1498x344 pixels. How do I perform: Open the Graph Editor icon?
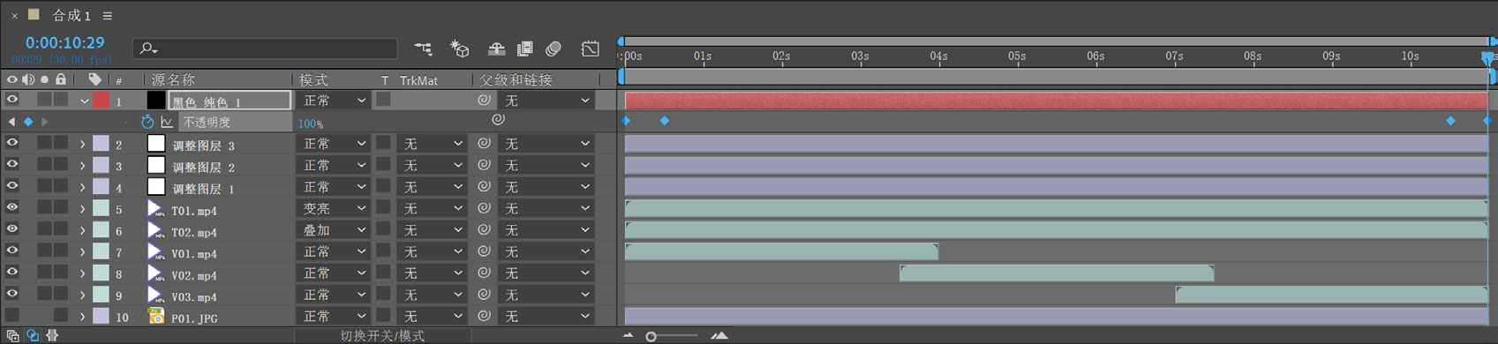(591, 49)
